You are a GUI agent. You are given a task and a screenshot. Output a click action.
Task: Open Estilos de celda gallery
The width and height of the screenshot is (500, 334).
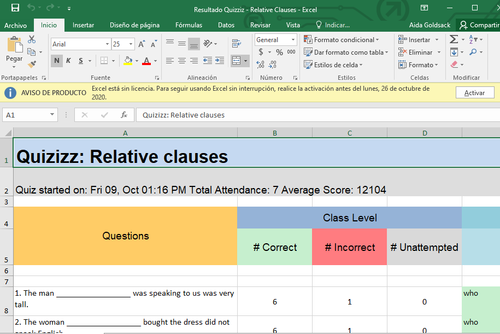coord(333,65)
